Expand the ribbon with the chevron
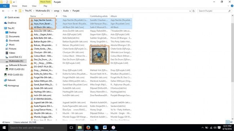The width and height of the screenshot is (234, 131). [x=228, y=6]
